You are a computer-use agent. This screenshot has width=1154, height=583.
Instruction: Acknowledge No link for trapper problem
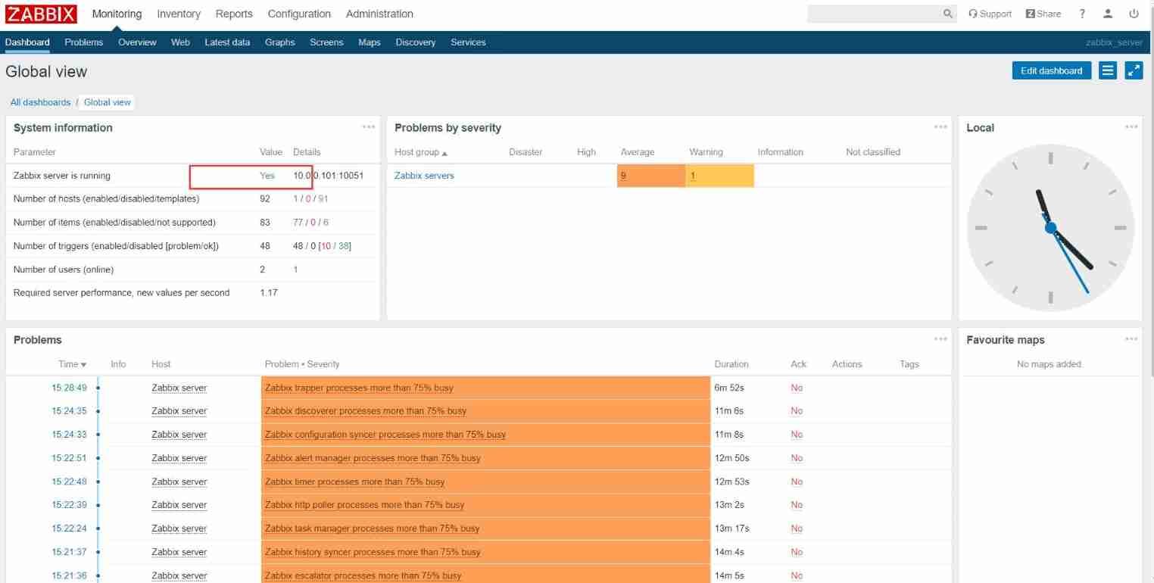coord(797,388)
